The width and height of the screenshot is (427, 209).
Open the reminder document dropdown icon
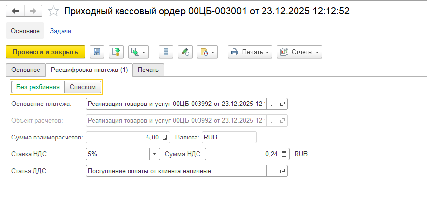tap(207, 52)
